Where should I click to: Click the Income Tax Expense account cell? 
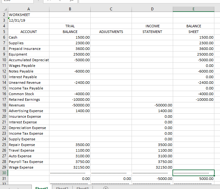[29, 133]
